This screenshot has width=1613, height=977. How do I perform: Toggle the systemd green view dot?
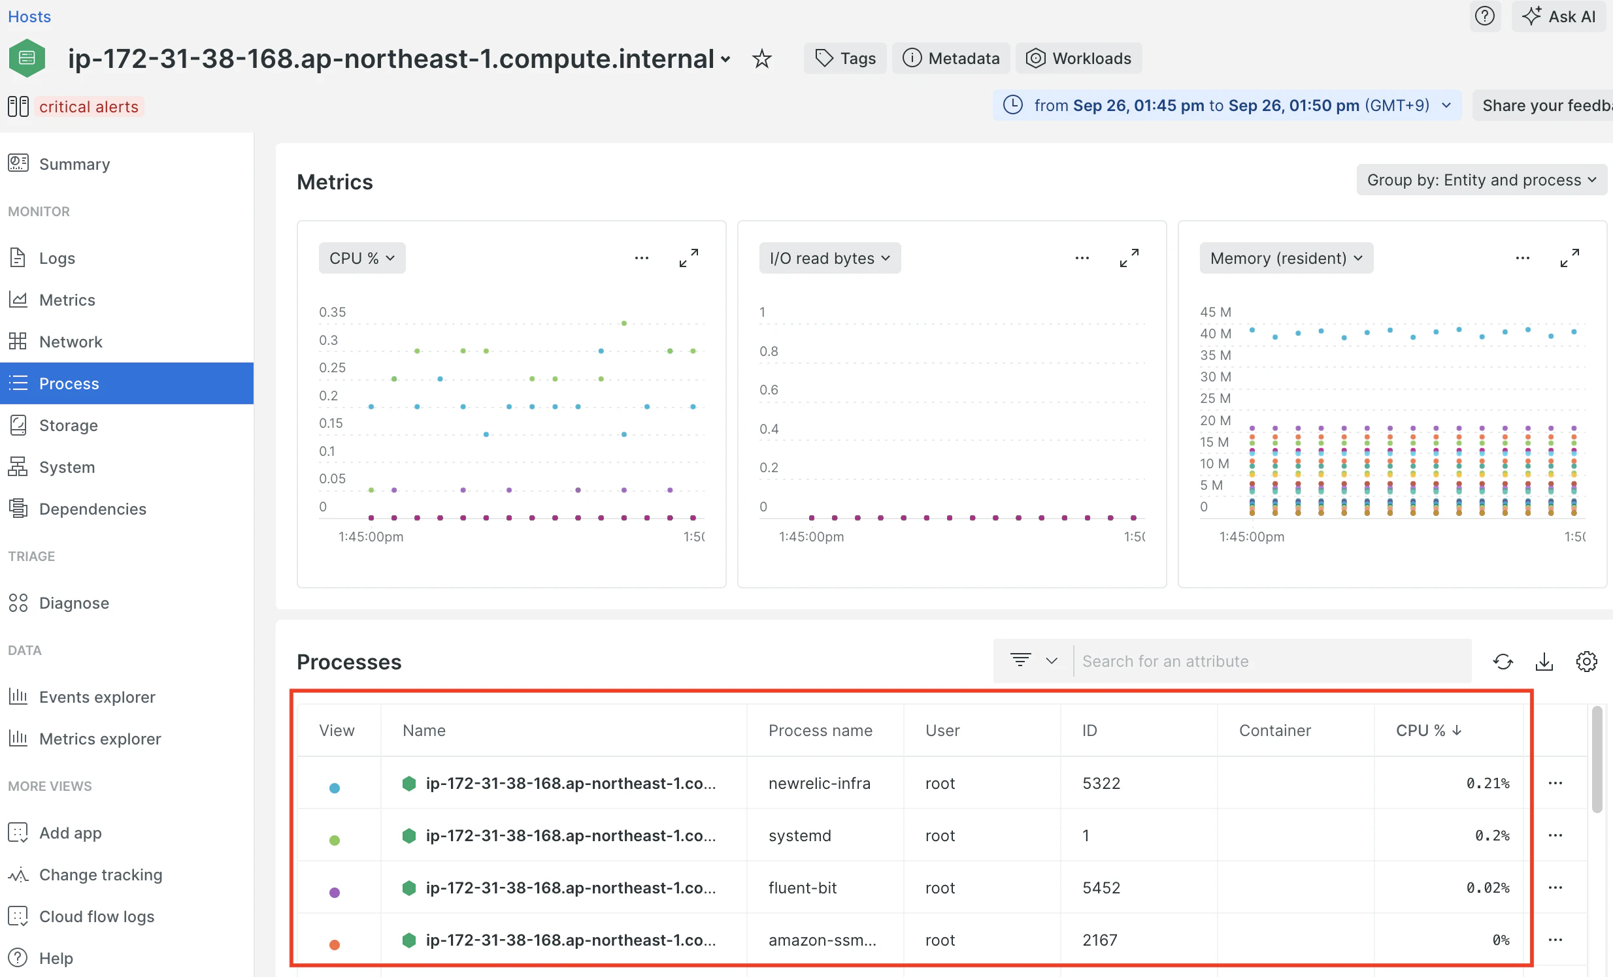pos(335,840)
